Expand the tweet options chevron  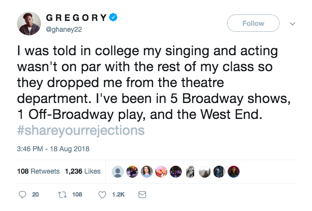(x=293, y=23)
